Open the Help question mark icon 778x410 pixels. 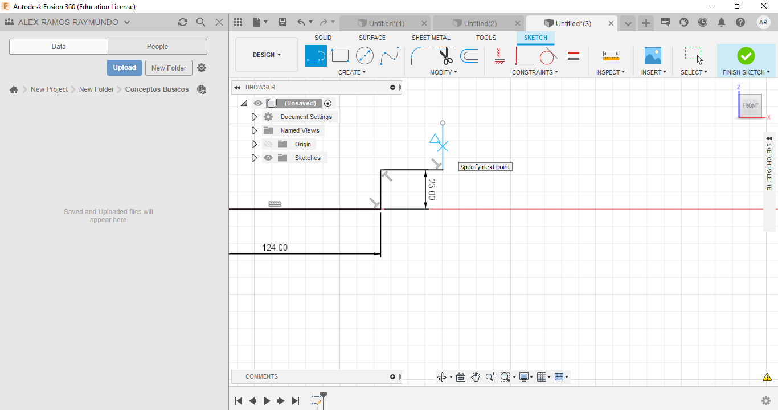click(740, 23)
